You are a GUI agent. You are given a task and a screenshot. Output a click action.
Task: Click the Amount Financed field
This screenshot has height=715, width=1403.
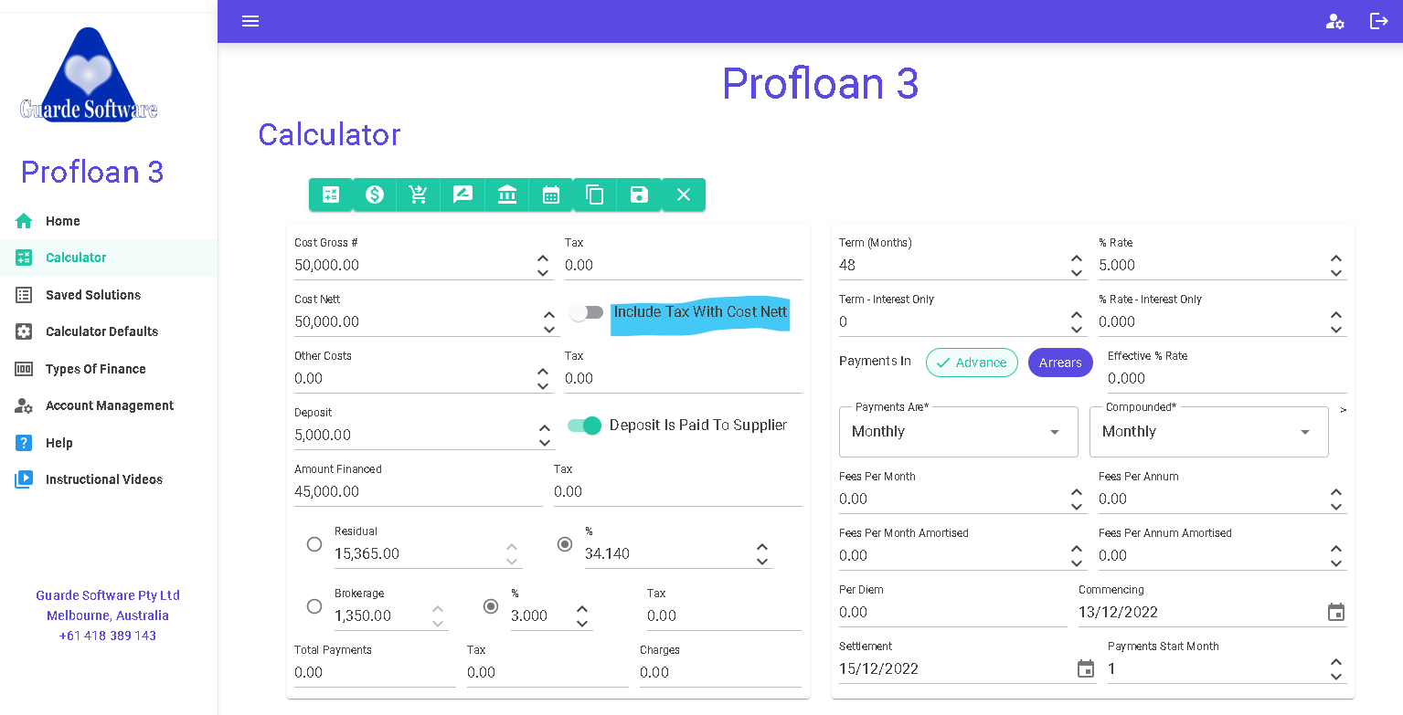[x=419, y=492]
